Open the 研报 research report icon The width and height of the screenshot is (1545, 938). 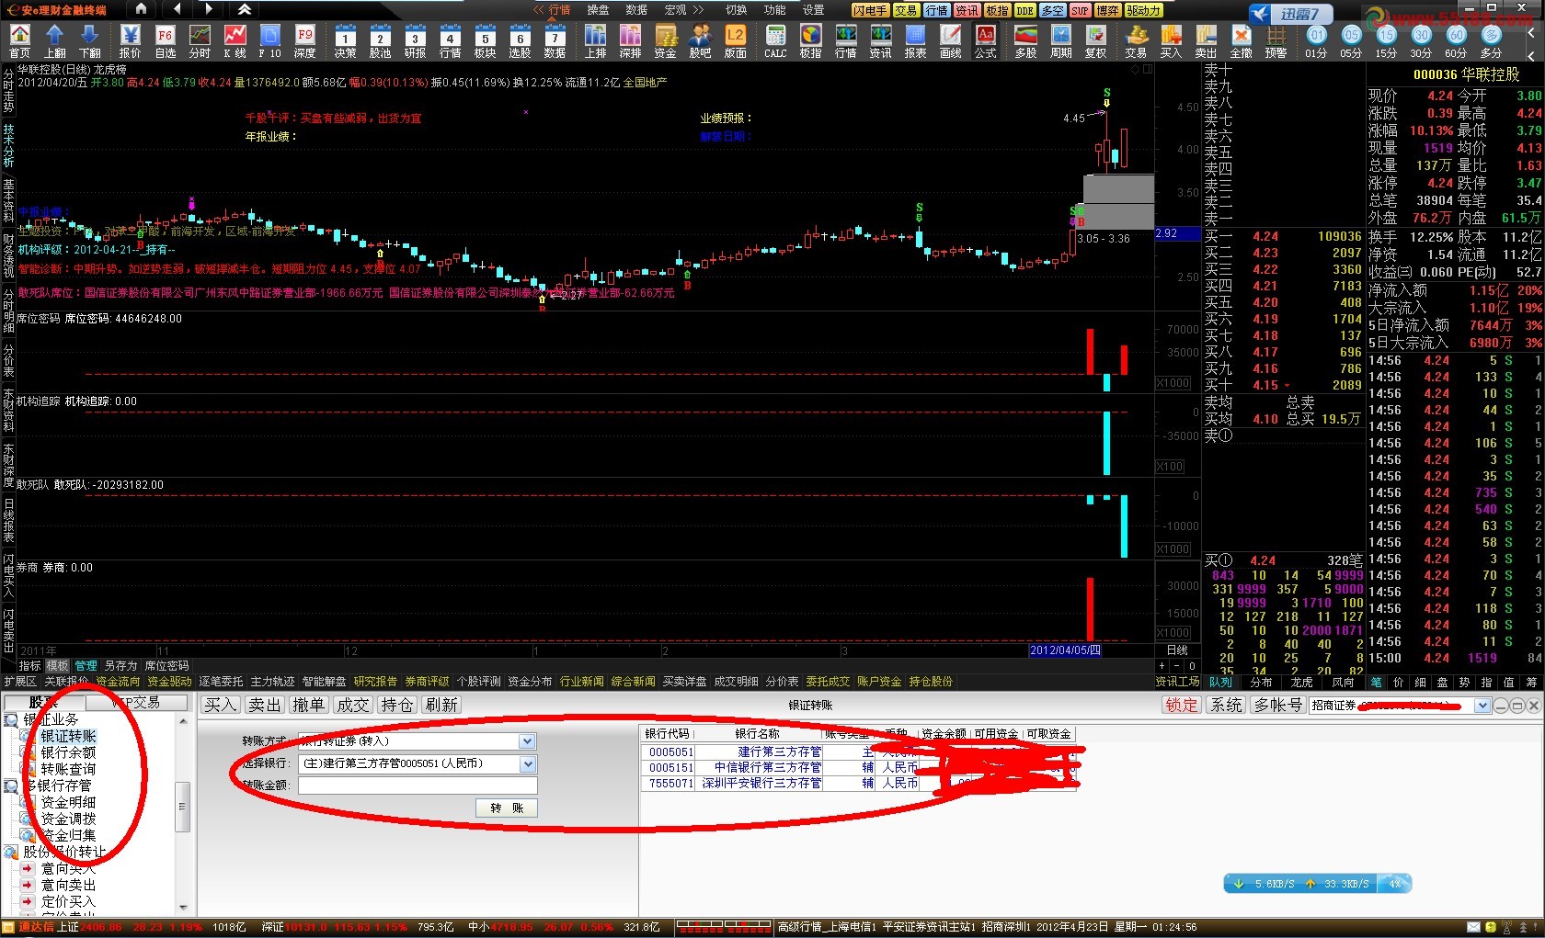[415, 40]
